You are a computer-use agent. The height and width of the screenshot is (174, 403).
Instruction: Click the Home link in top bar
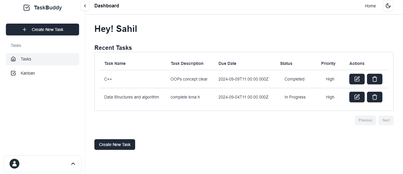[370, 6]
